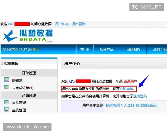Open 修改/查看个人资料 link
This screenshot has height=134, width=167.
point(120,105)
